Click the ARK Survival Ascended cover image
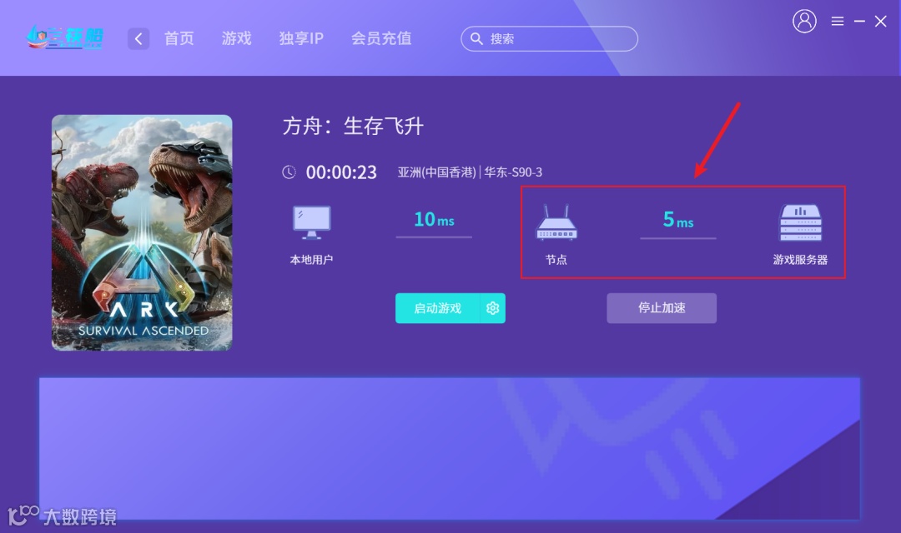 click(x=142, y=232)
